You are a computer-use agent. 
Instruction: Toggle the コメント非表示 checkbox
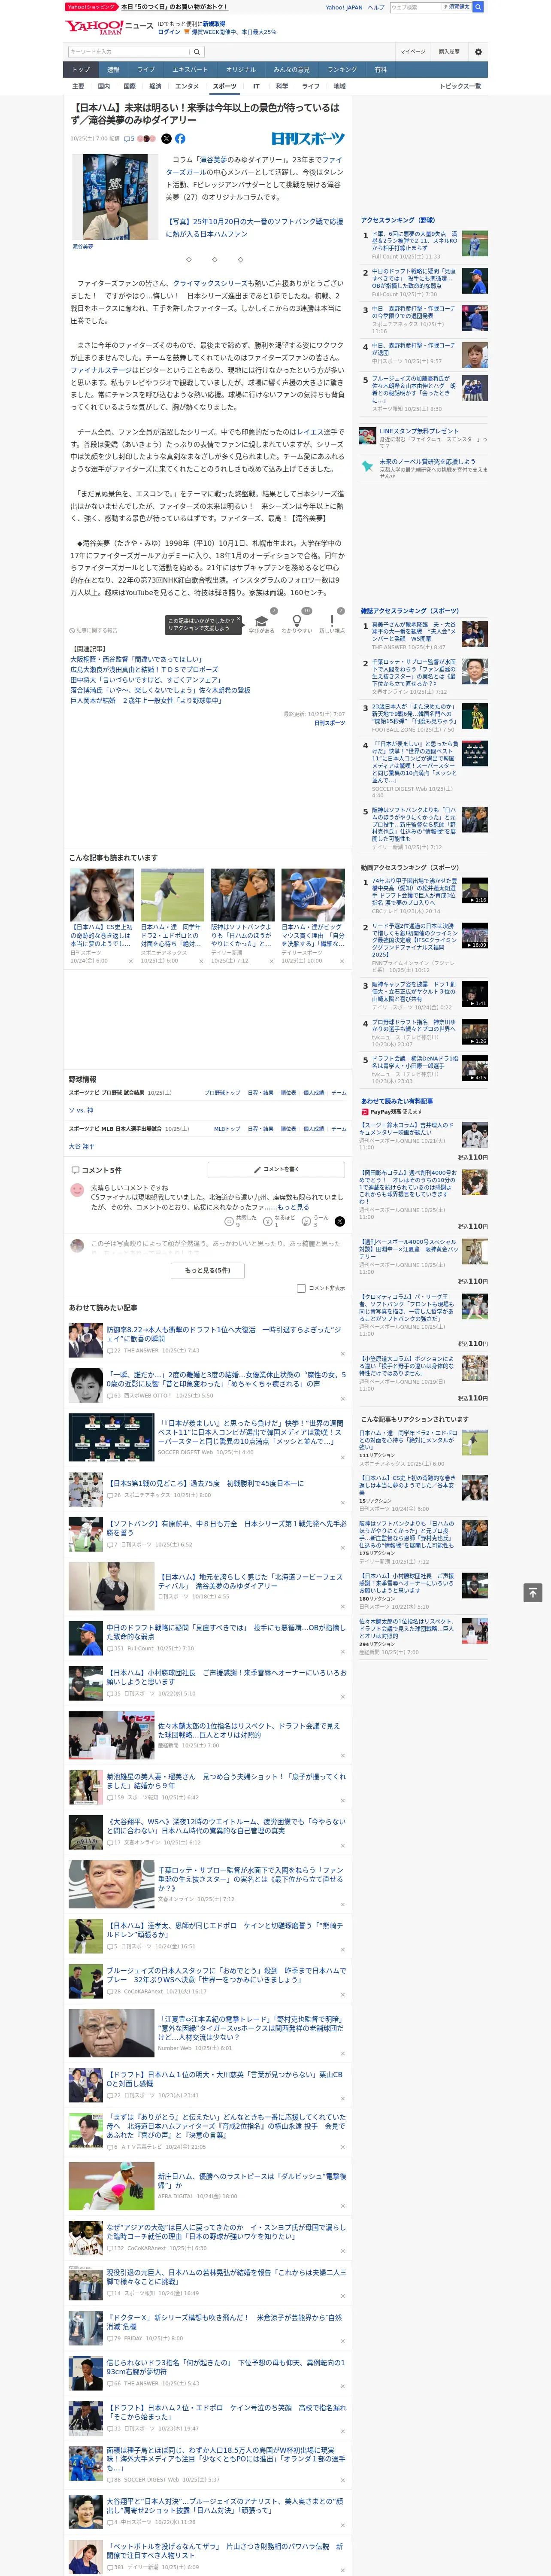[301, 1288]
